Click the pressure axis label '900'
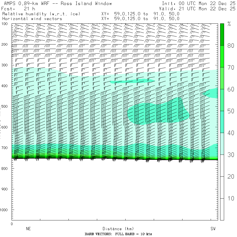 (x=4, y=189)
